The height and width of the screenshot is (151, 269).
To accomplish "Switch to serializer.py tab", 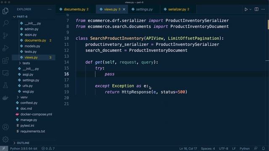I will click(x=178, y=9).
